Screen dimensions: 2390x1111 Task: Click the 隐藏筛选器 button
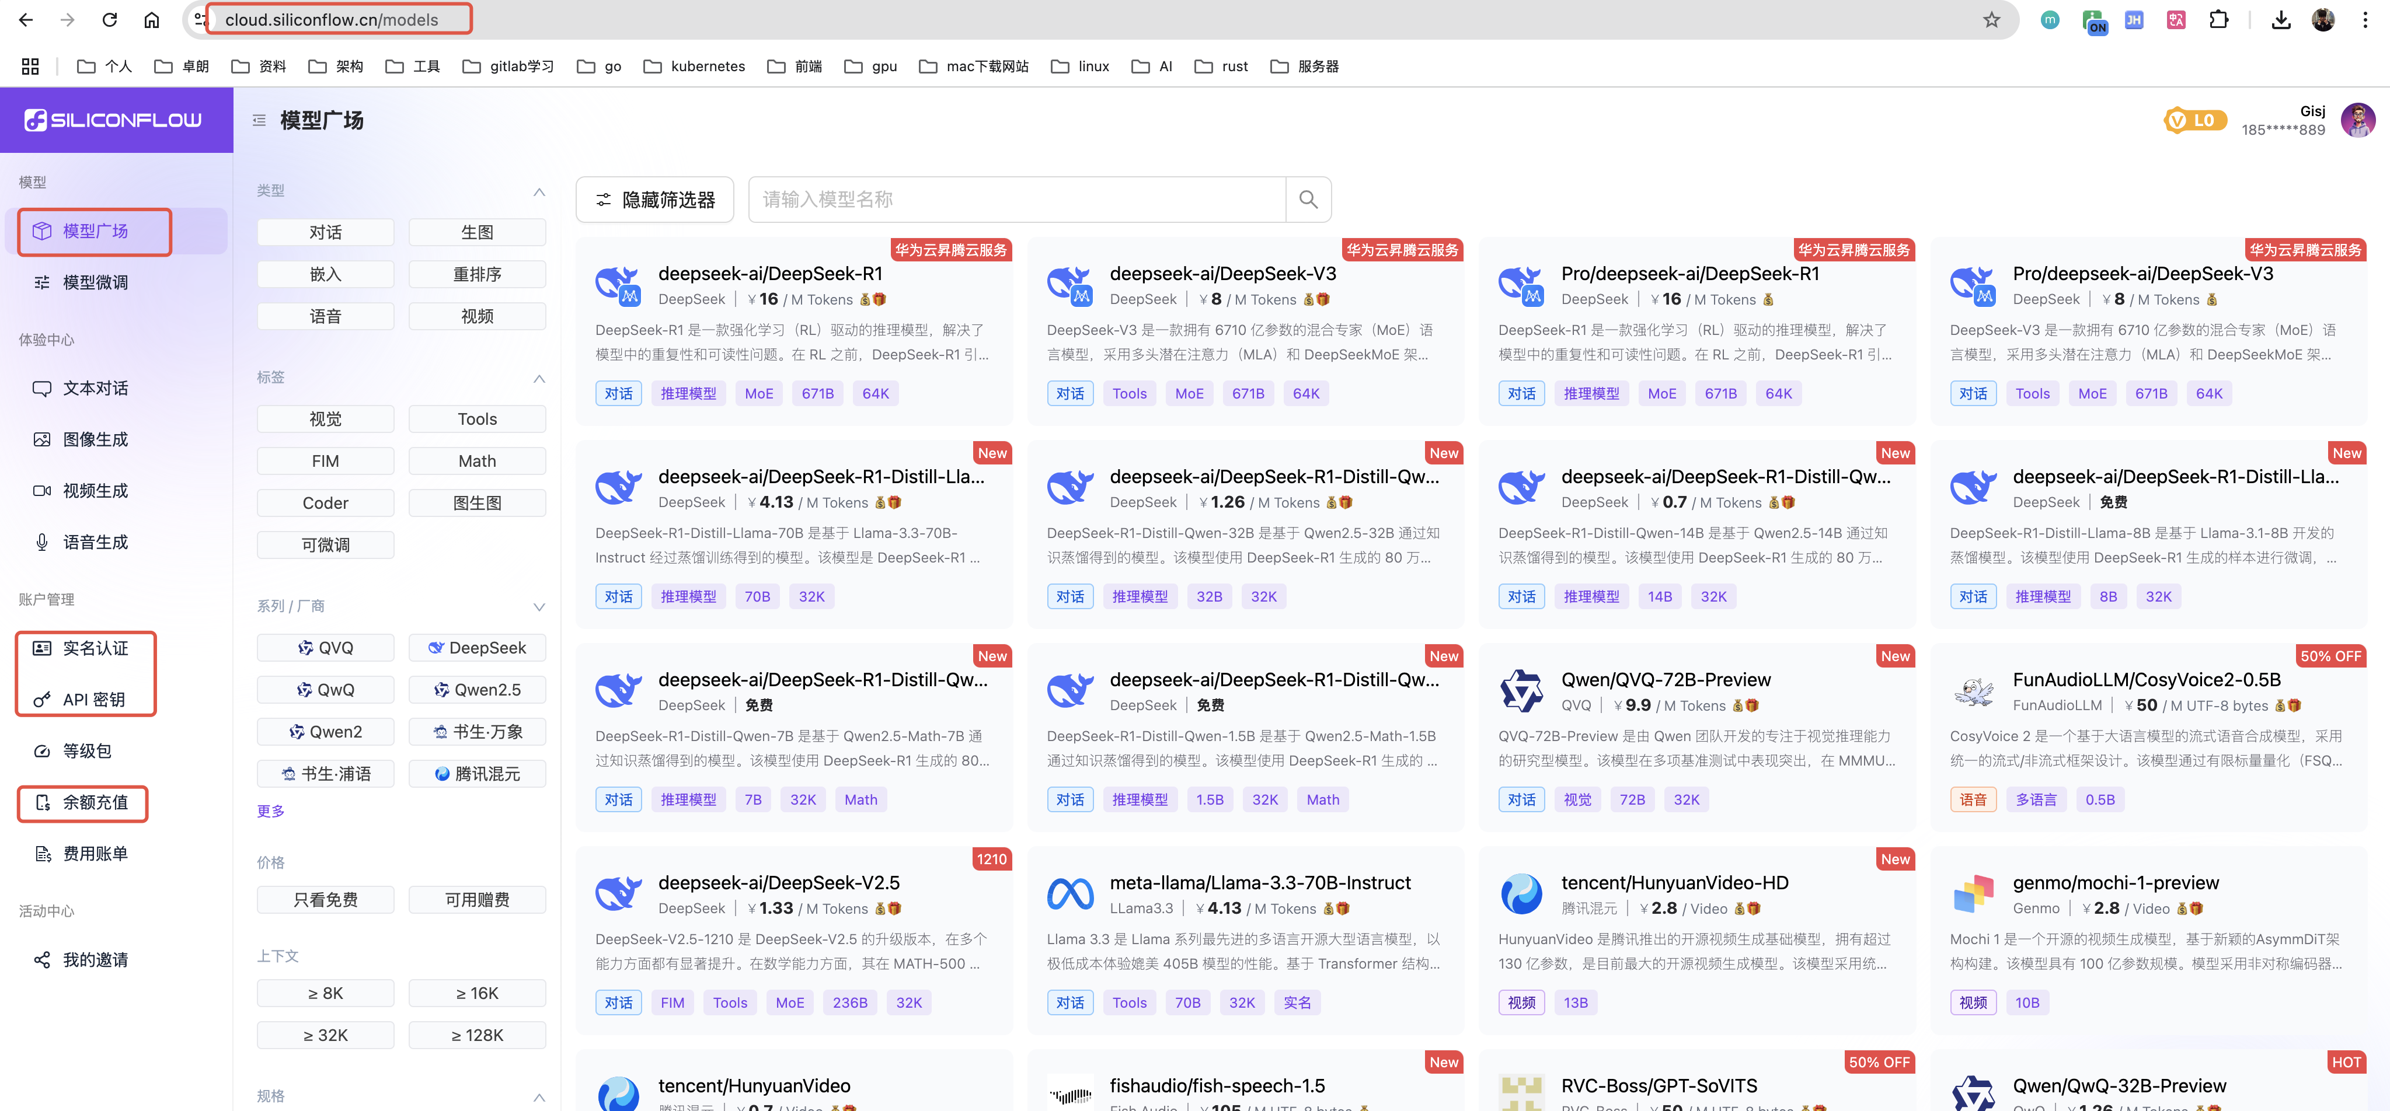pos(654,200)
